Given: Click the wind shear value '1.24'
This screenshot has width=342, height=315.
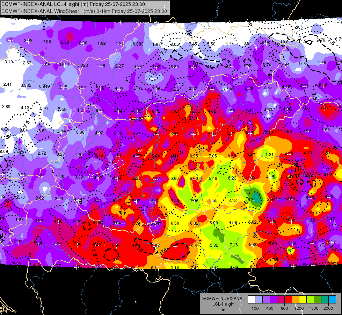Looking at the screenshot, I should coord(120,44).
